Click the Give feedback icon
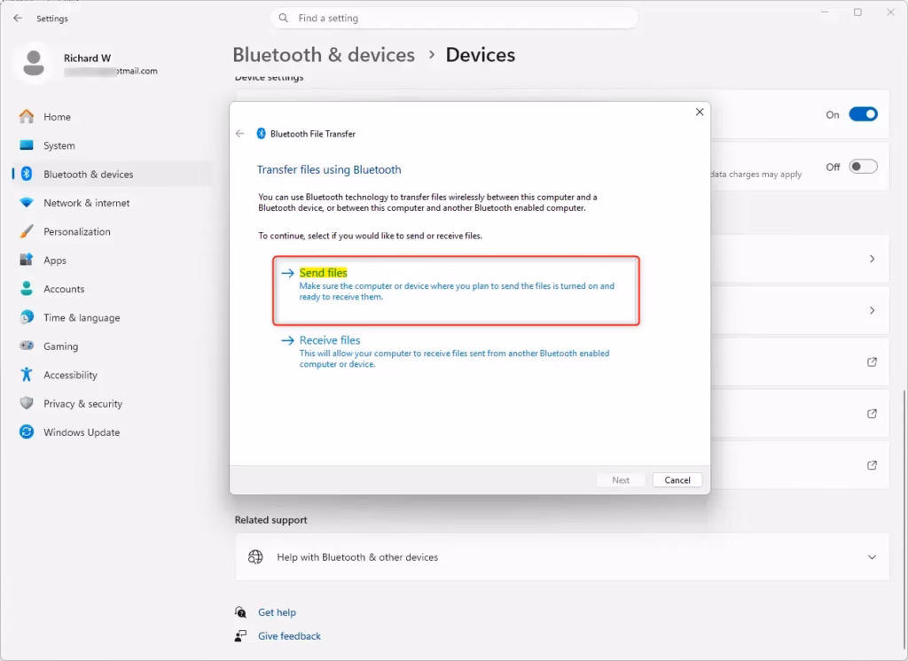 [240, 635]
